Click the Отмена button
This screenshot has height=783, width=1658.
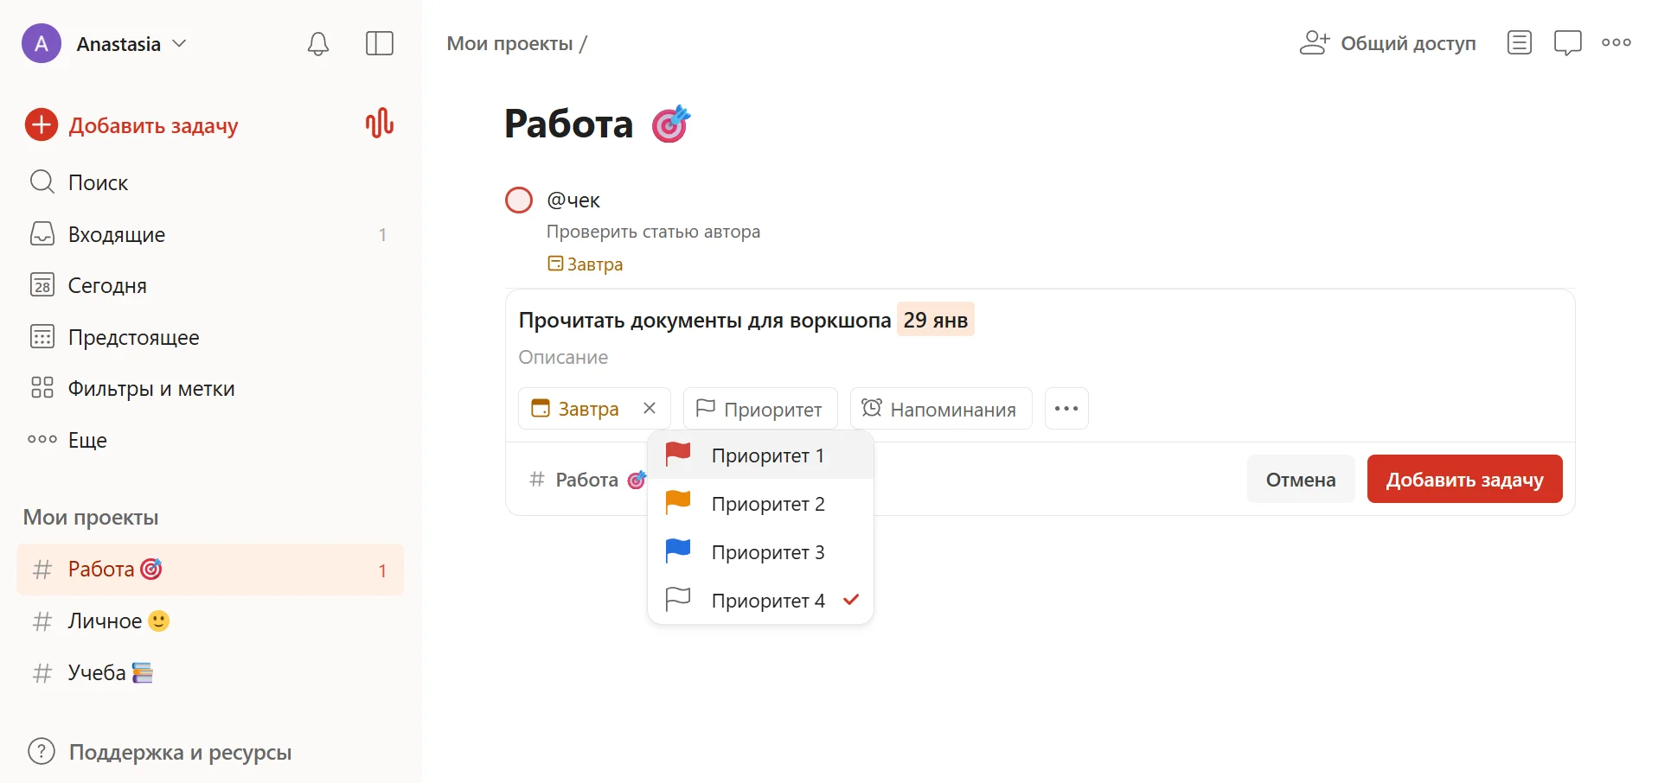tap(1300, 480)
